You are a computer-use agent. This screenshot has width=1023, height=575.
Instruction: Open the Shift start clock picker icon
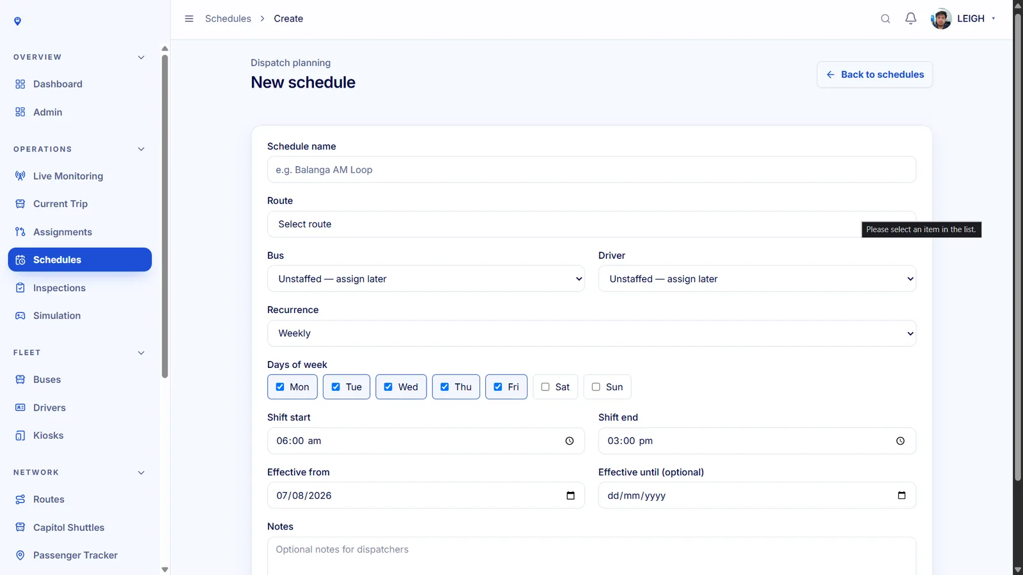coord(570,441)
